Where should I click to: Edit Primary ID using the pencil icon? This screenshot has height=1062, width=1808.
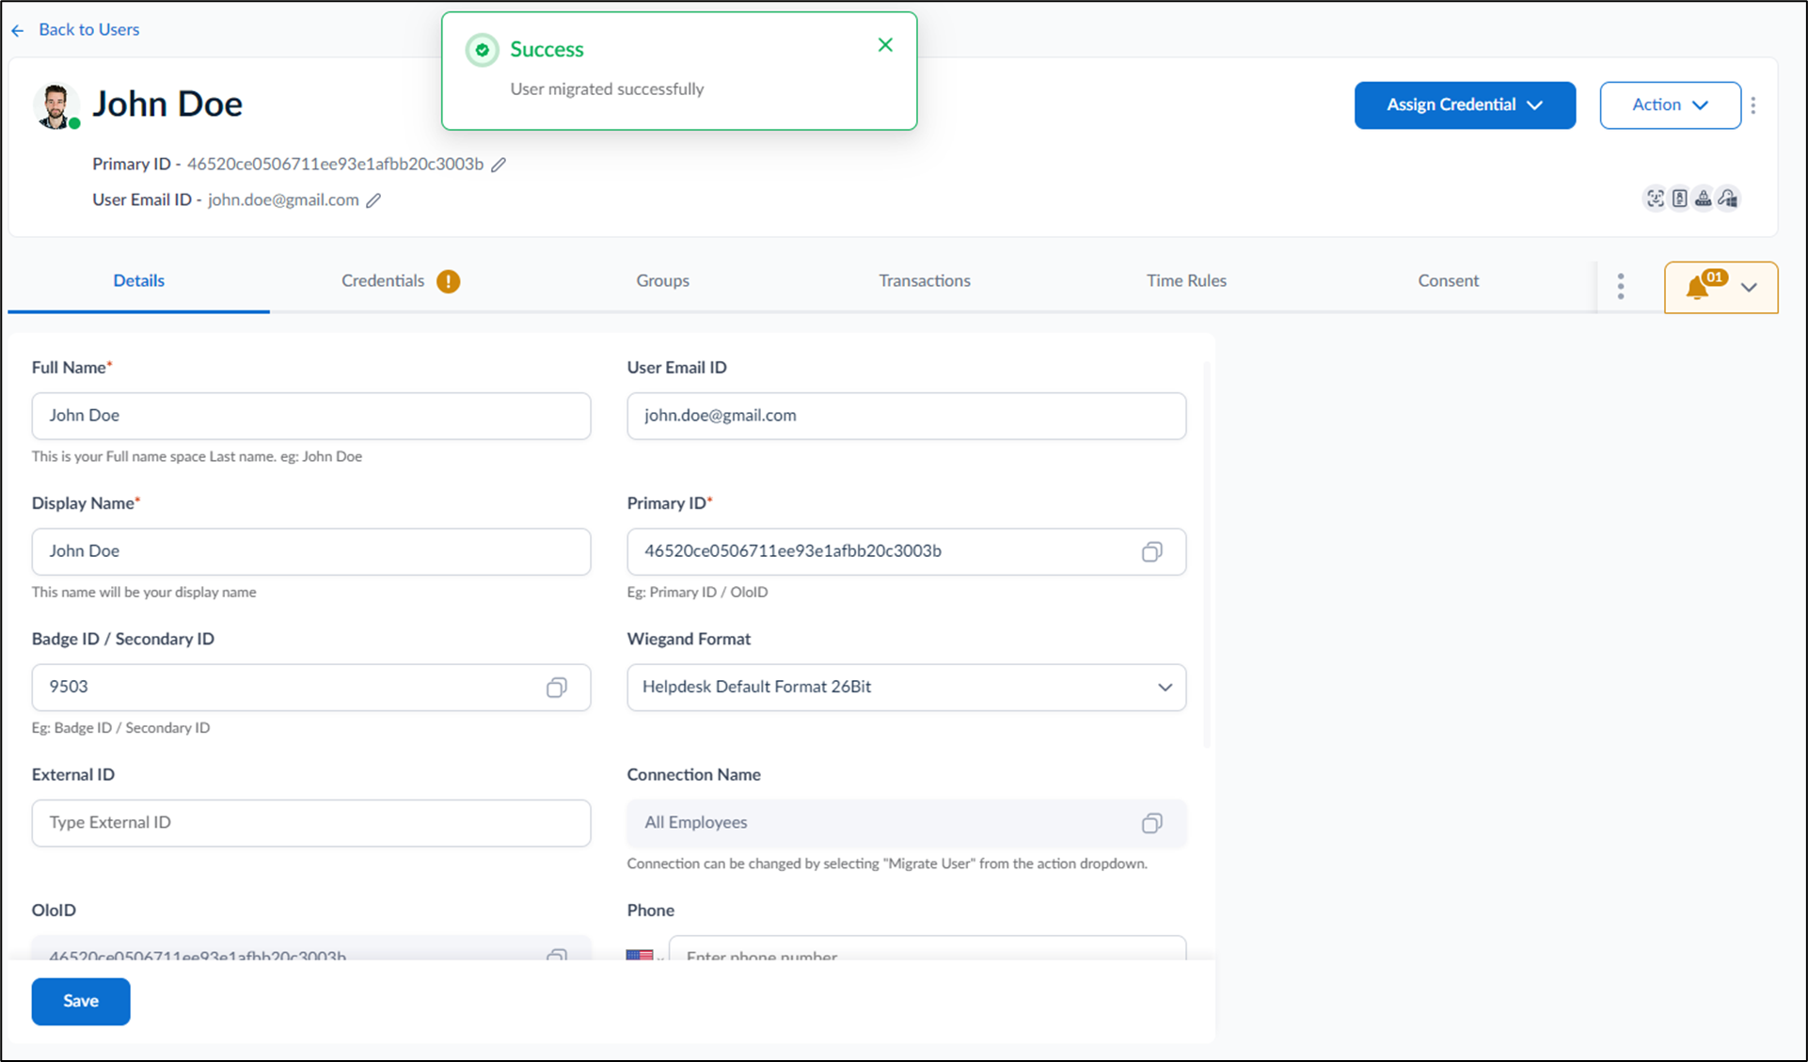(x=499, y=165)
